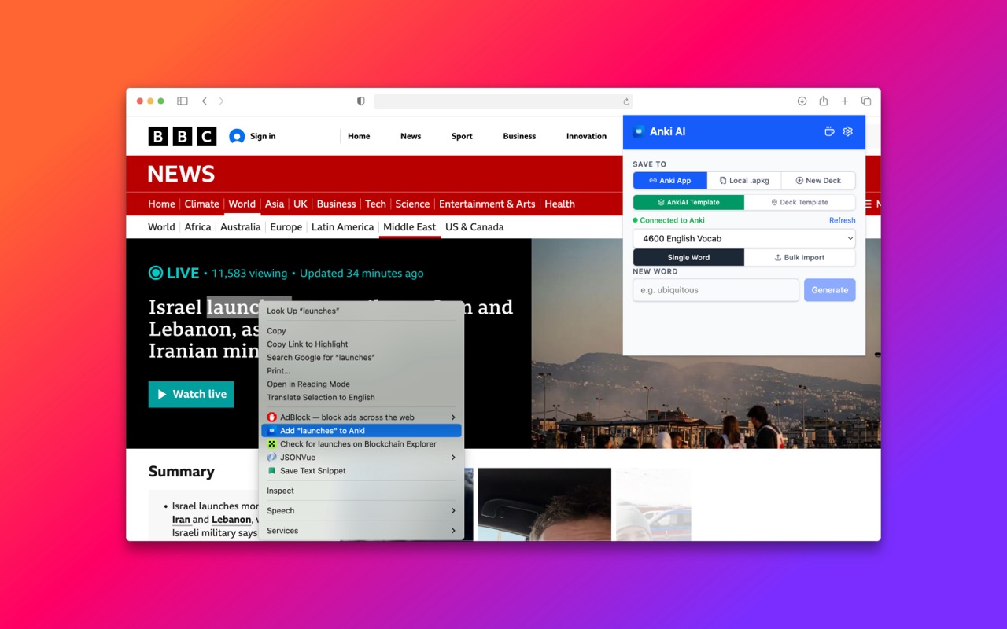Switch save target to Local .apkg
This screenshot has width=1007, height=629.
point(743,181)
